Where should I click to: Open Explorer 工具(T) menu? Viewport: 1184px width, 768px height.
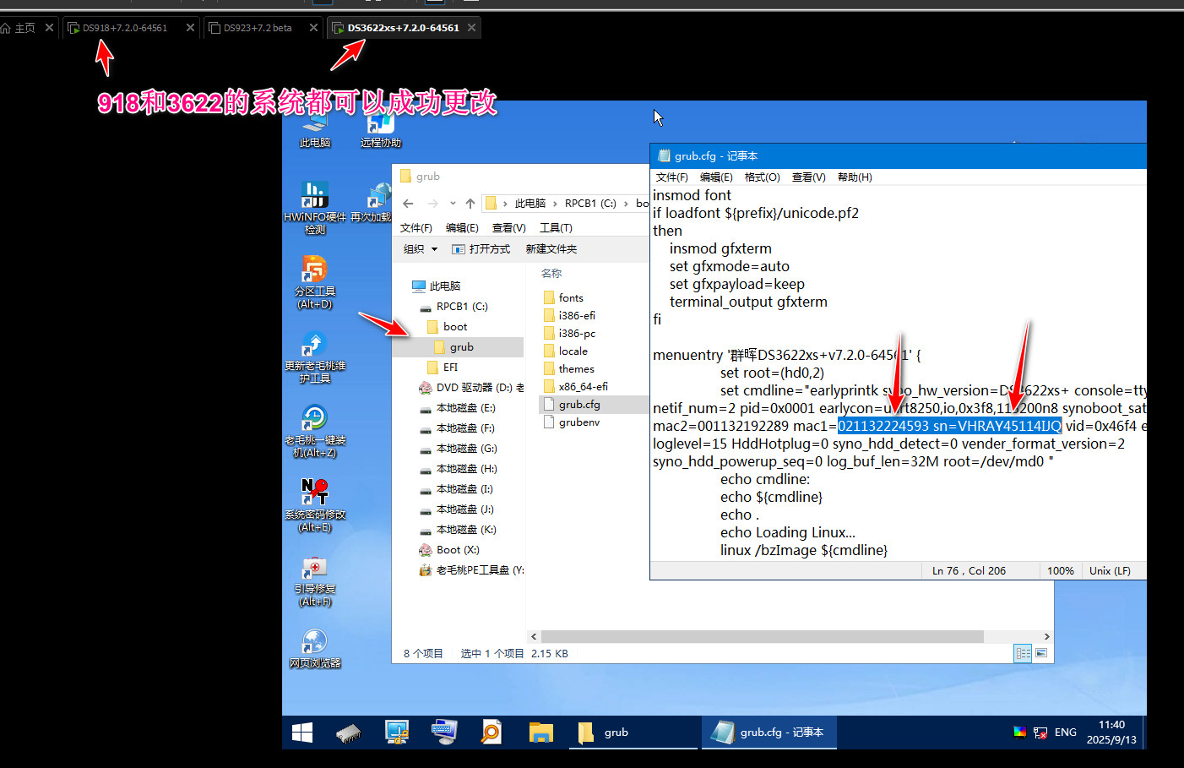[556, 228]
